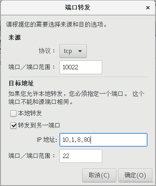Click the destination port field containing 22
Screen dimensions: 156x186
click(81, 156)
